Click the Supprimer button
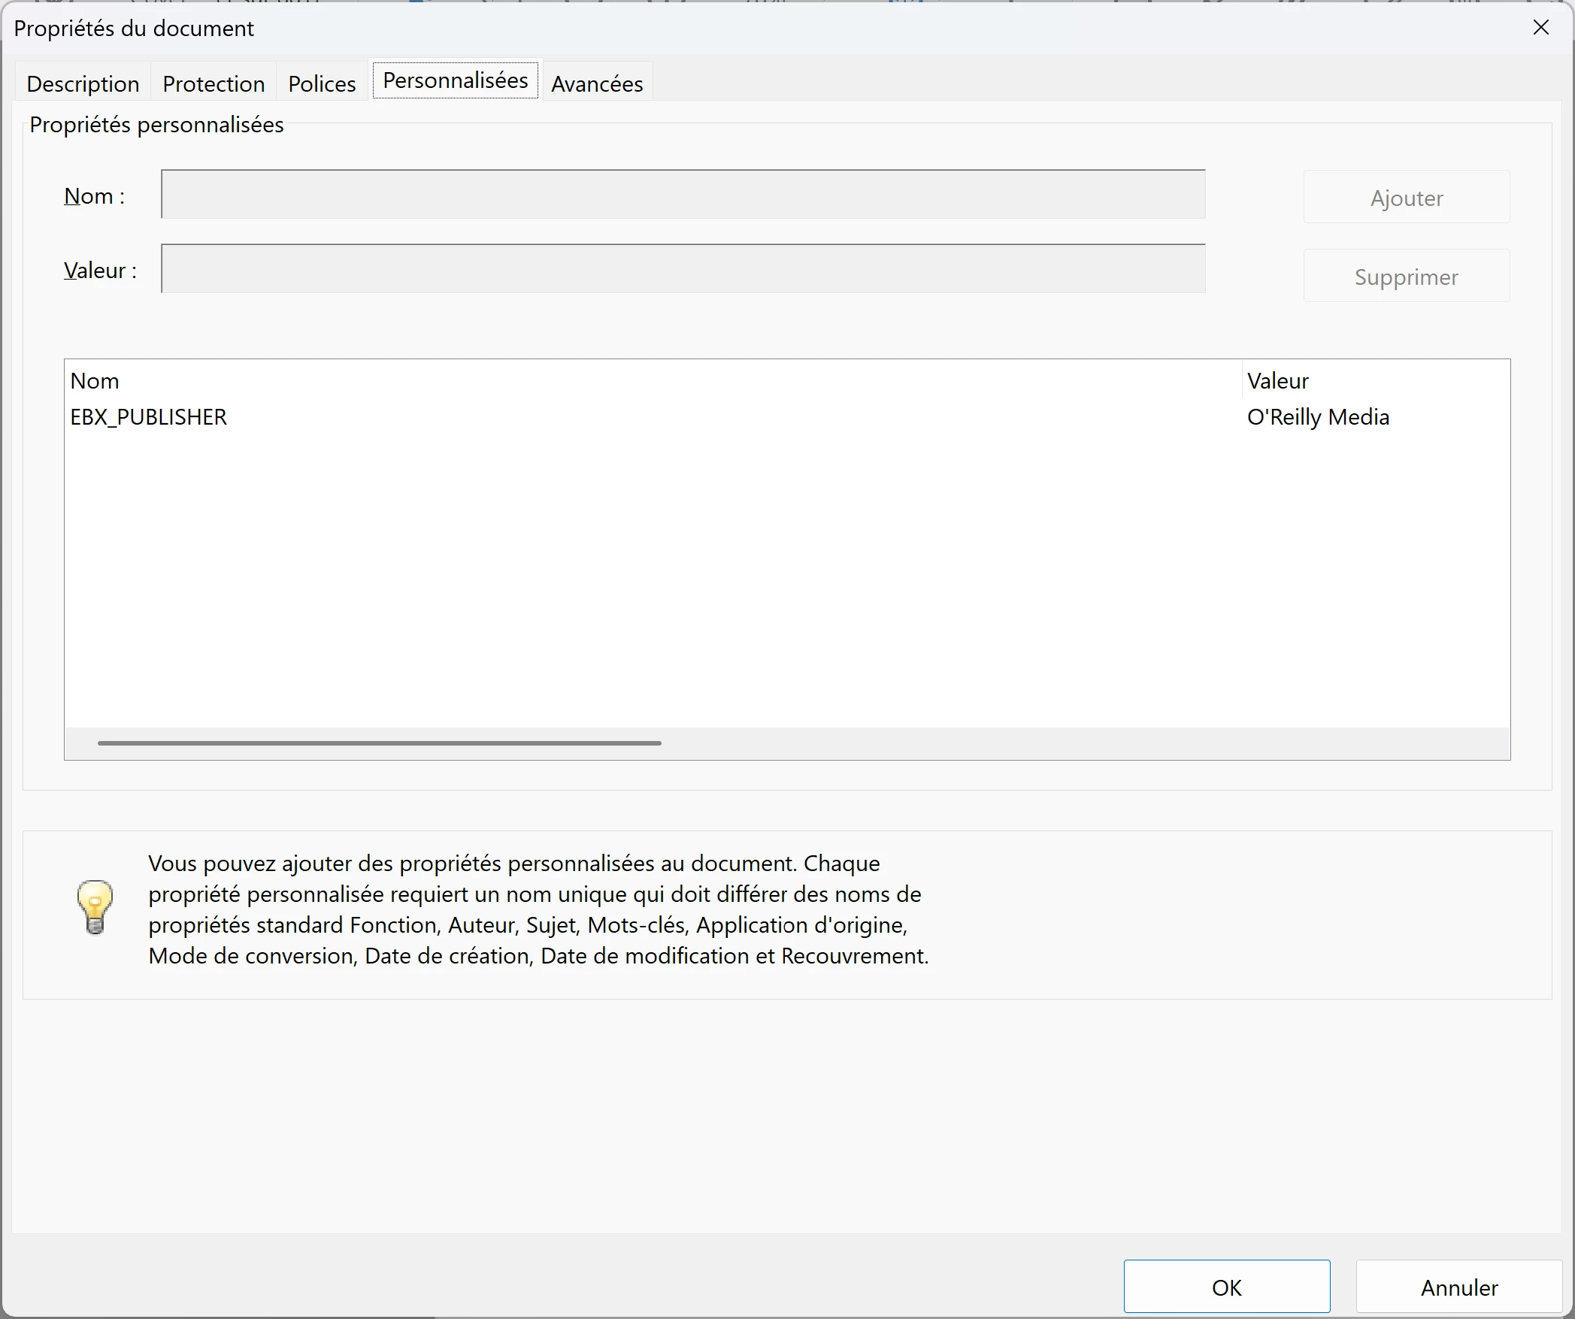 click(x=1406, y=277)
